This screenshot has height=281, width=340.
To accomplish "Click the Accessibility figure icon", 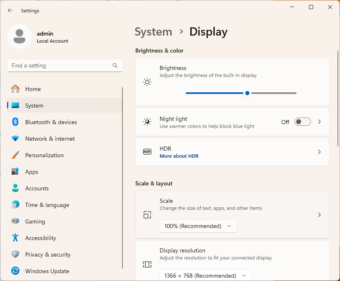I will 15,238.
